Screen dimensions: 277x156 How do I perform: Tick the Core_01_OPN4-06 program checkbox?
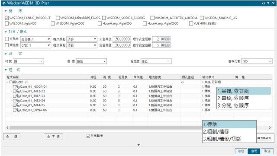pyautogui.click(x=14, y=110)
